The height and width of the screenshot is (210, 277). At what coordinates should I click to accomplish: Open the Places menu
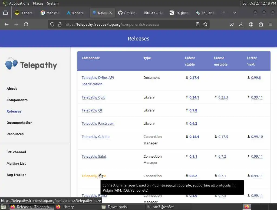(x=38, y=3)
